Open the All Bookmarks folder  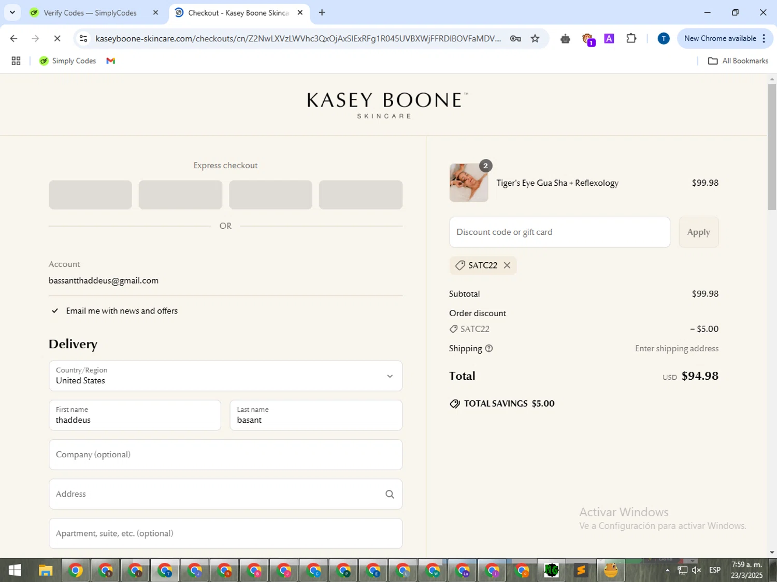(738, 61)
